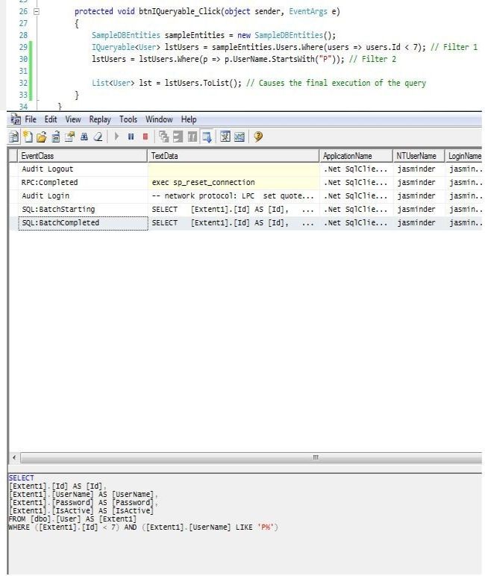Click the grayed icon left of the 'T' icon
Viewport: 485px width, 576px height.
click(x=178, y=137)
